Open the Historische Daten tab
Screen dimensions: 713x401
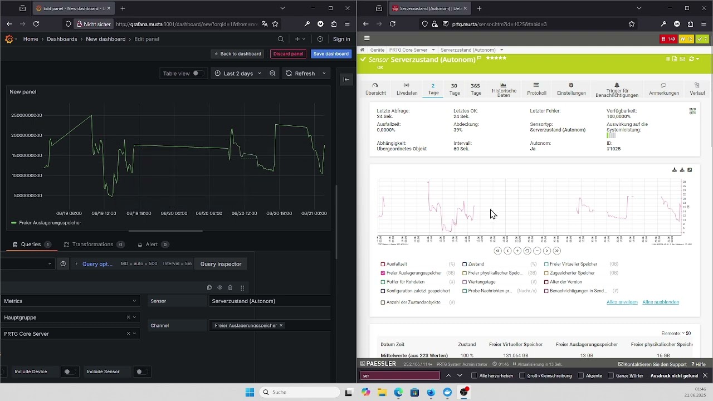click(504, 90)
